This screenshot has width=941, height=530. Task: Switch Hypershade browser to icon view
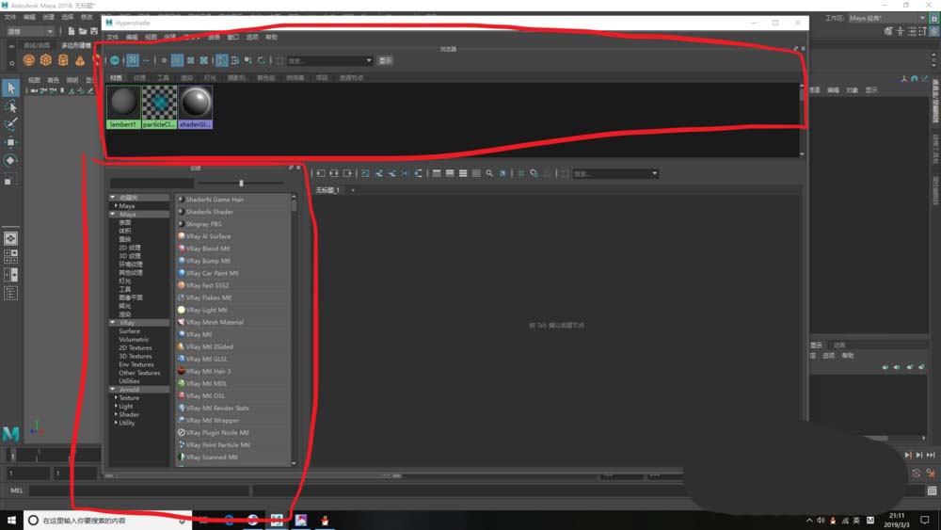133,60
